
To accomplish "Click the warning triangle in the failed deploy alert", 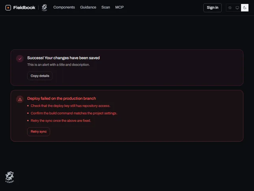I will pos(20,99).
